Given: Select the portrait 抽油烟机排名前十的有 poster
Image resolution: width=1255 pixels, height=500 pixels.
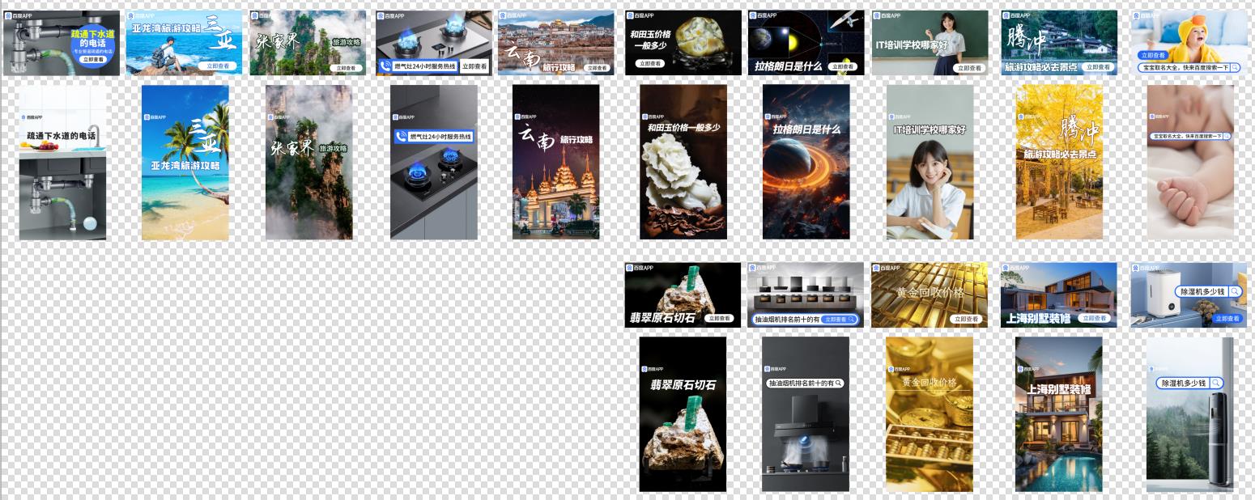Looking at the screenshot, I should (x=806, y=414).
